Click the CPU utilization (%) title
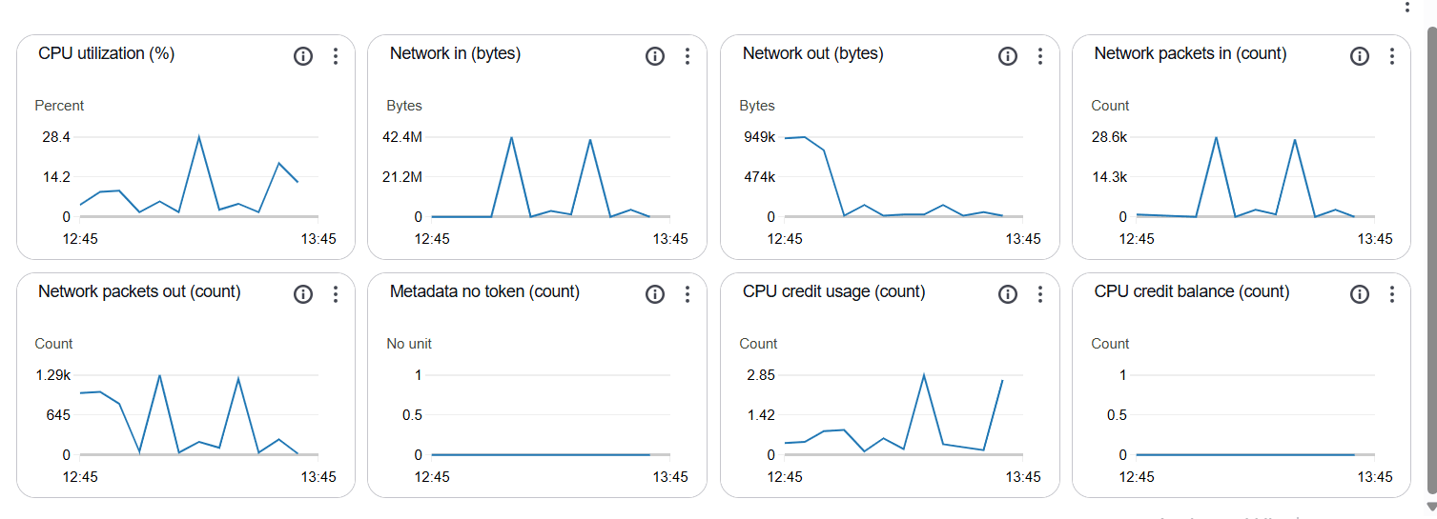Image resolution: width=1437 pixels, height=519 pixels. click(x=106, y=53)
